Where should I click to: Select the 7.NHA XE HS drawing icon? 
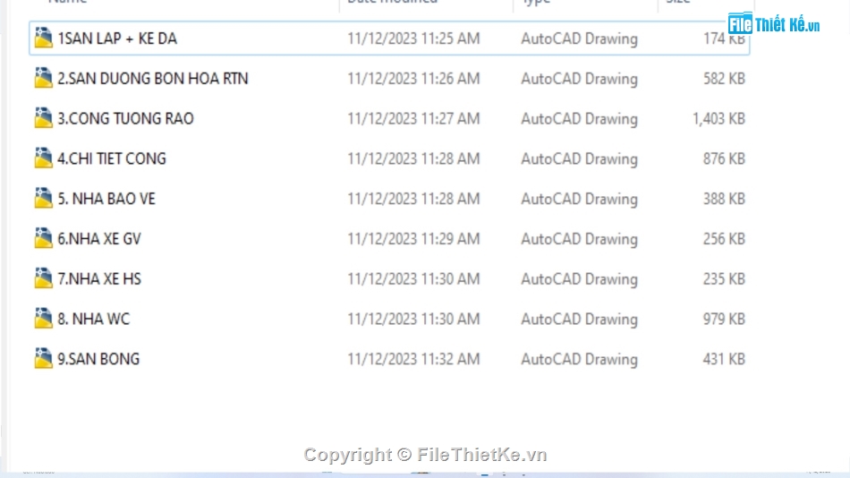pos(43,279)
